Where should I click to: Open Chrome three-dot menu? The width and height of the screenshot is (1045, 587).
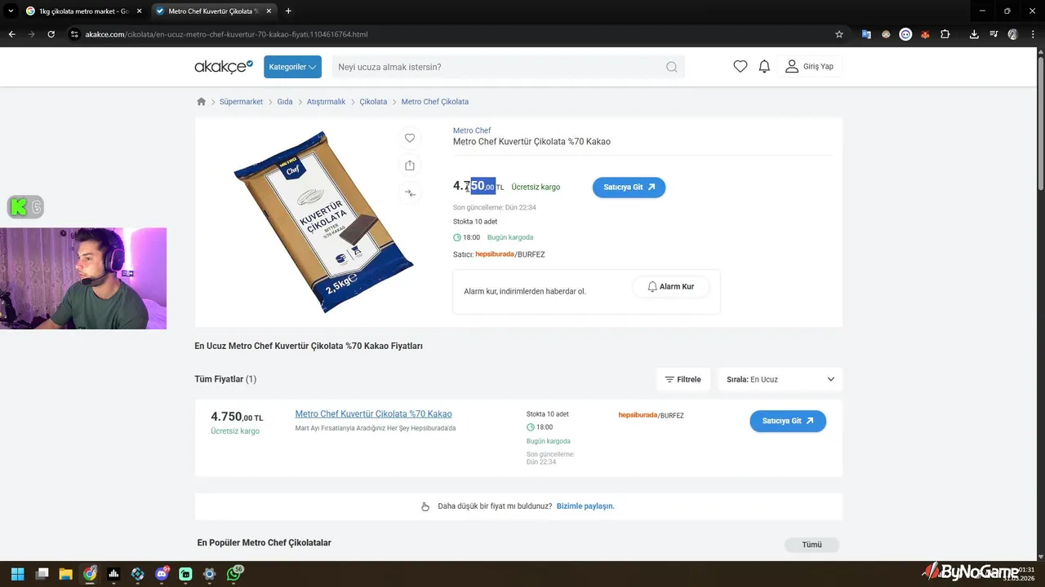(x=1033, y=34)
